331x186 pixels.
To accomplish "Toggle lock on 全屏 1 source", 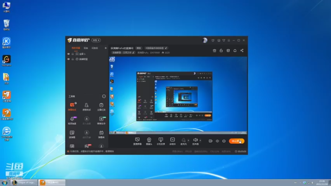I will (x=73, y=54).
